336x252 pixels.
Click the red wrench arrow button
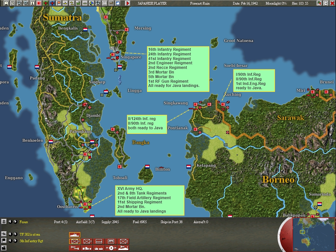75,248
